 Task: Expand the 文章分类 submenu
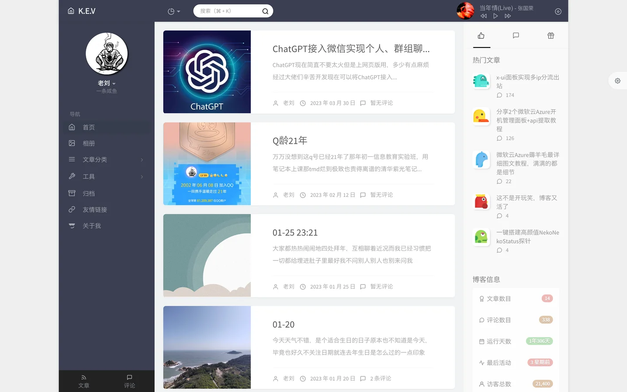[107, 159]
